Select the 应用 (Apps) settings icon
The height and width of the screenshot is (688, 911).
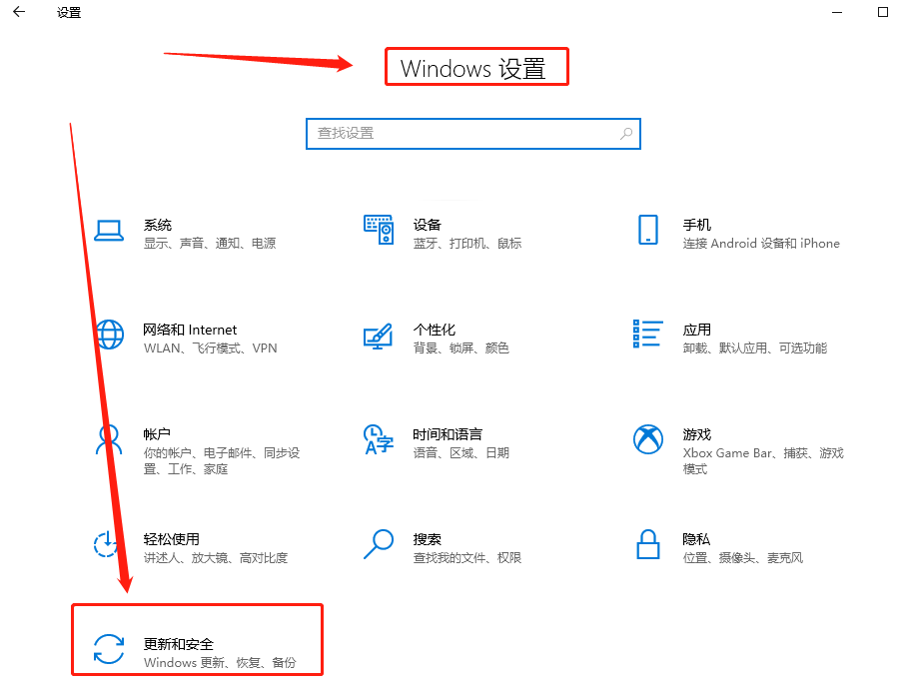tap(647, 336)
